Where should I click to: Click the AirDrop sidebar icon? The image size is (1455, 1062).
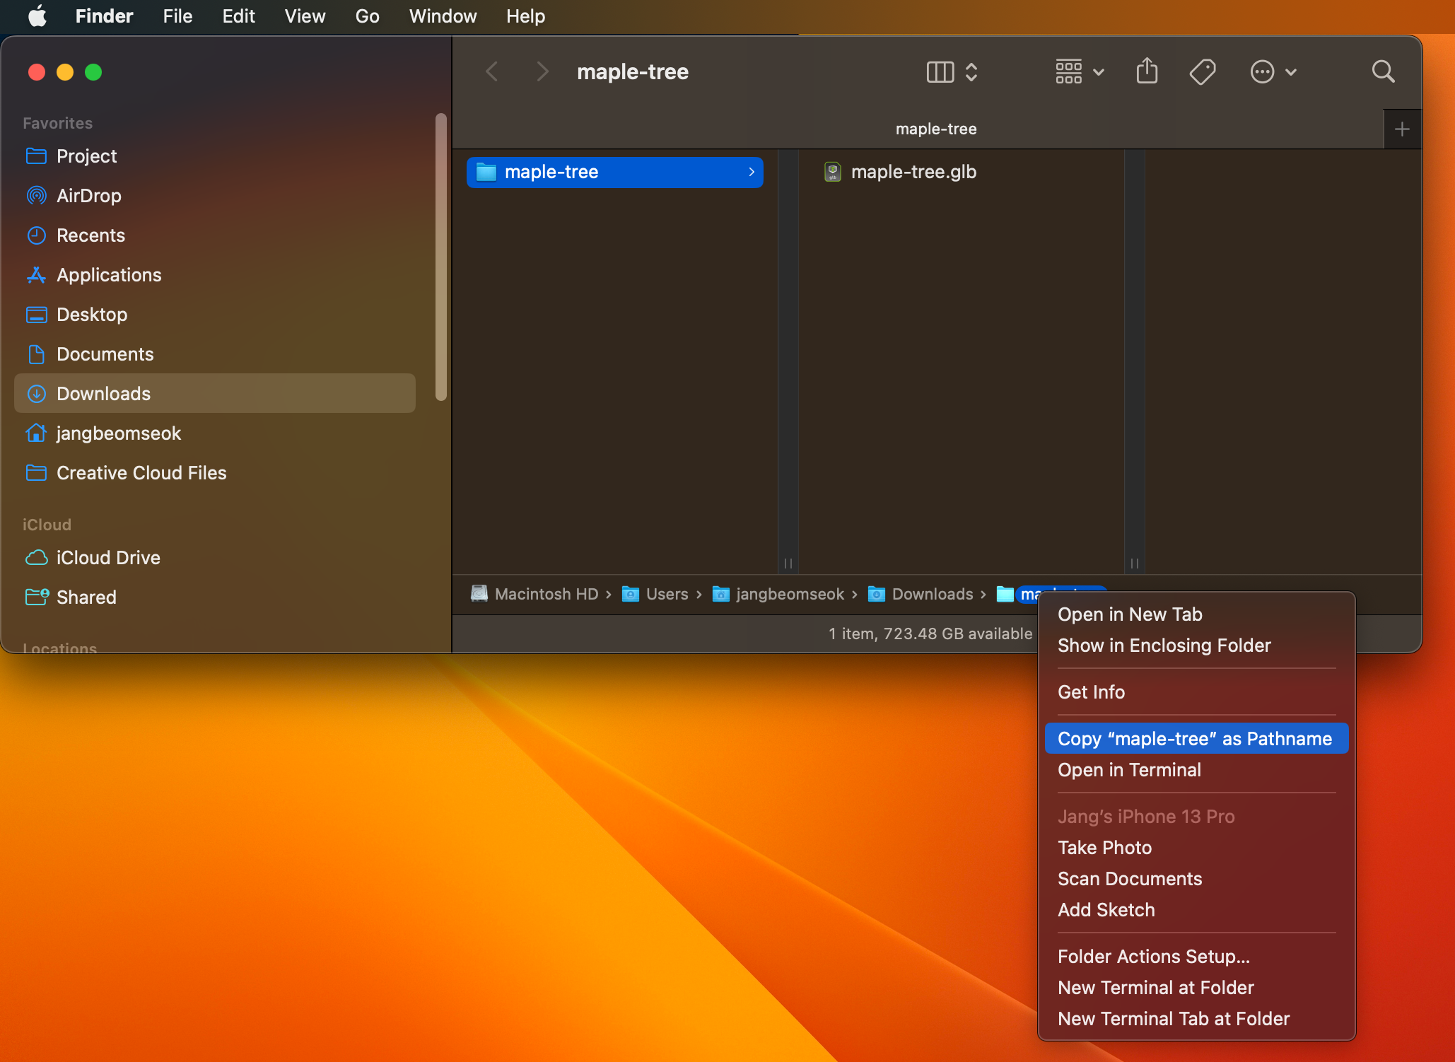(37, 196)
